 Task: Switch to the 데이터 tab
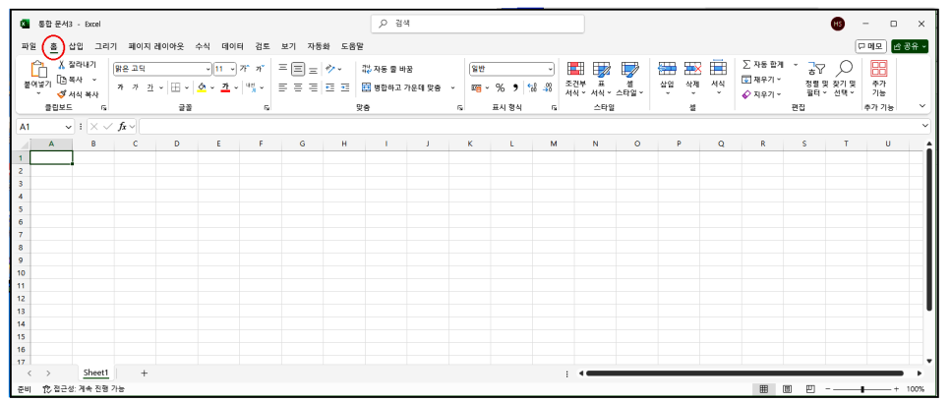(233, 46)
